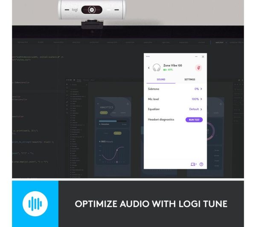Toggle the red microphone mute icon
This screenshot has width=256, height=227.
pyautogui.click(x=198, y=67)
